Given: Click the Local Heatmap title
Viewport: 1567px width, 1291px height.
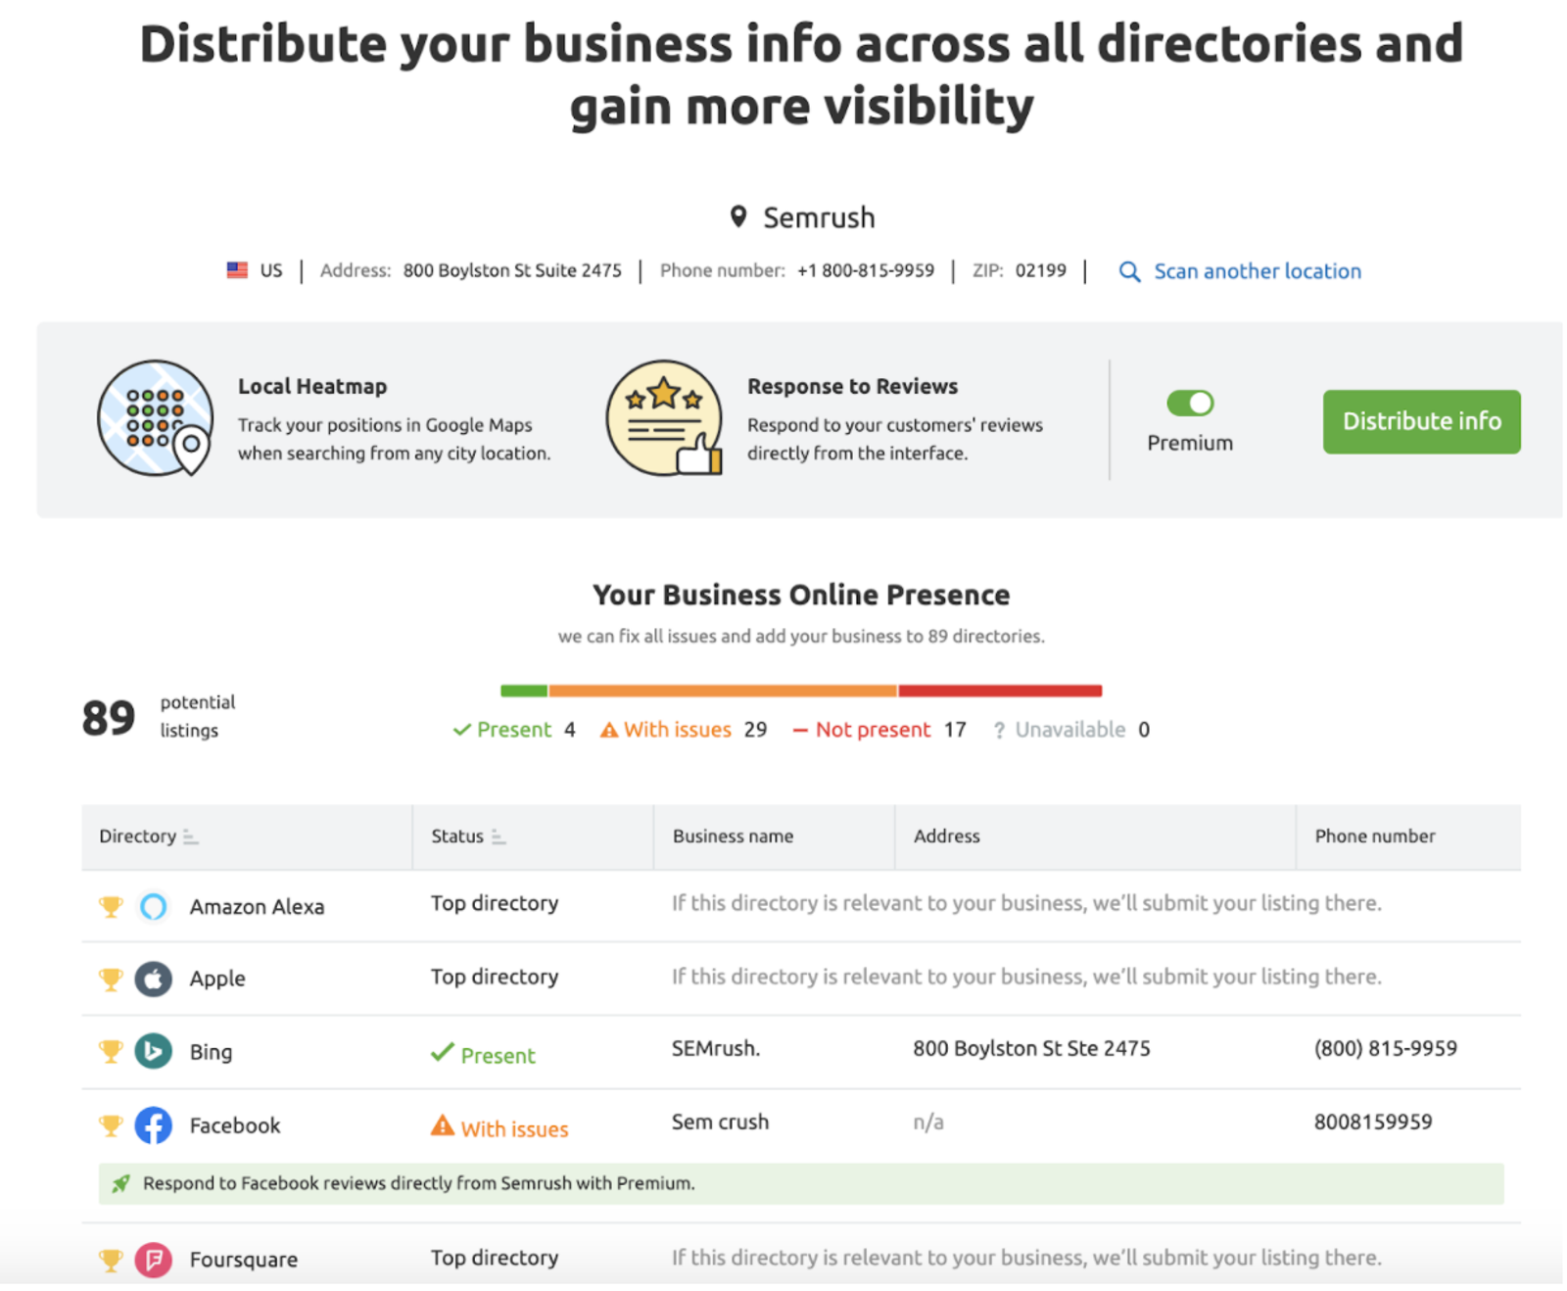Looking at the screenshot, I should pyautogui.click(x=312, y=386).
